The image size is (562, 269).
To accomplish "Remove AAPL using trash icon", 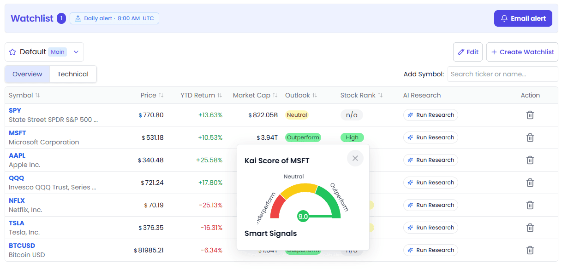I will (530, 160).
